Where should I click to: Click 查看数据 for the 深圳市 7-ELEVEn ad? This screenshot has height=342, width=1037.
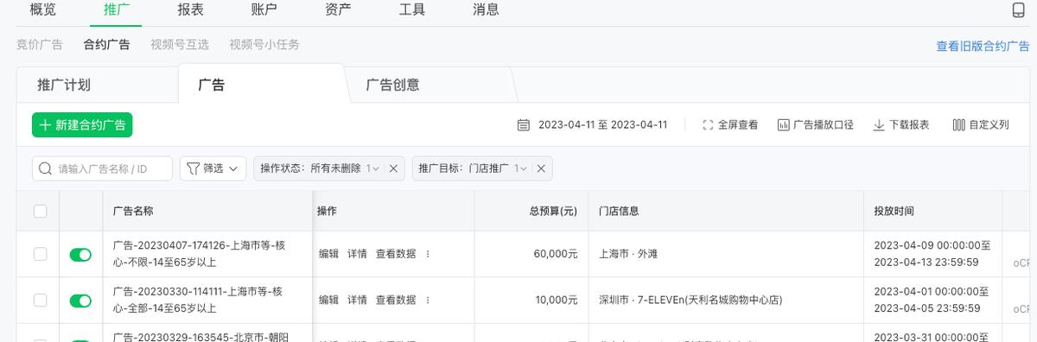click(x=396, y=301)
